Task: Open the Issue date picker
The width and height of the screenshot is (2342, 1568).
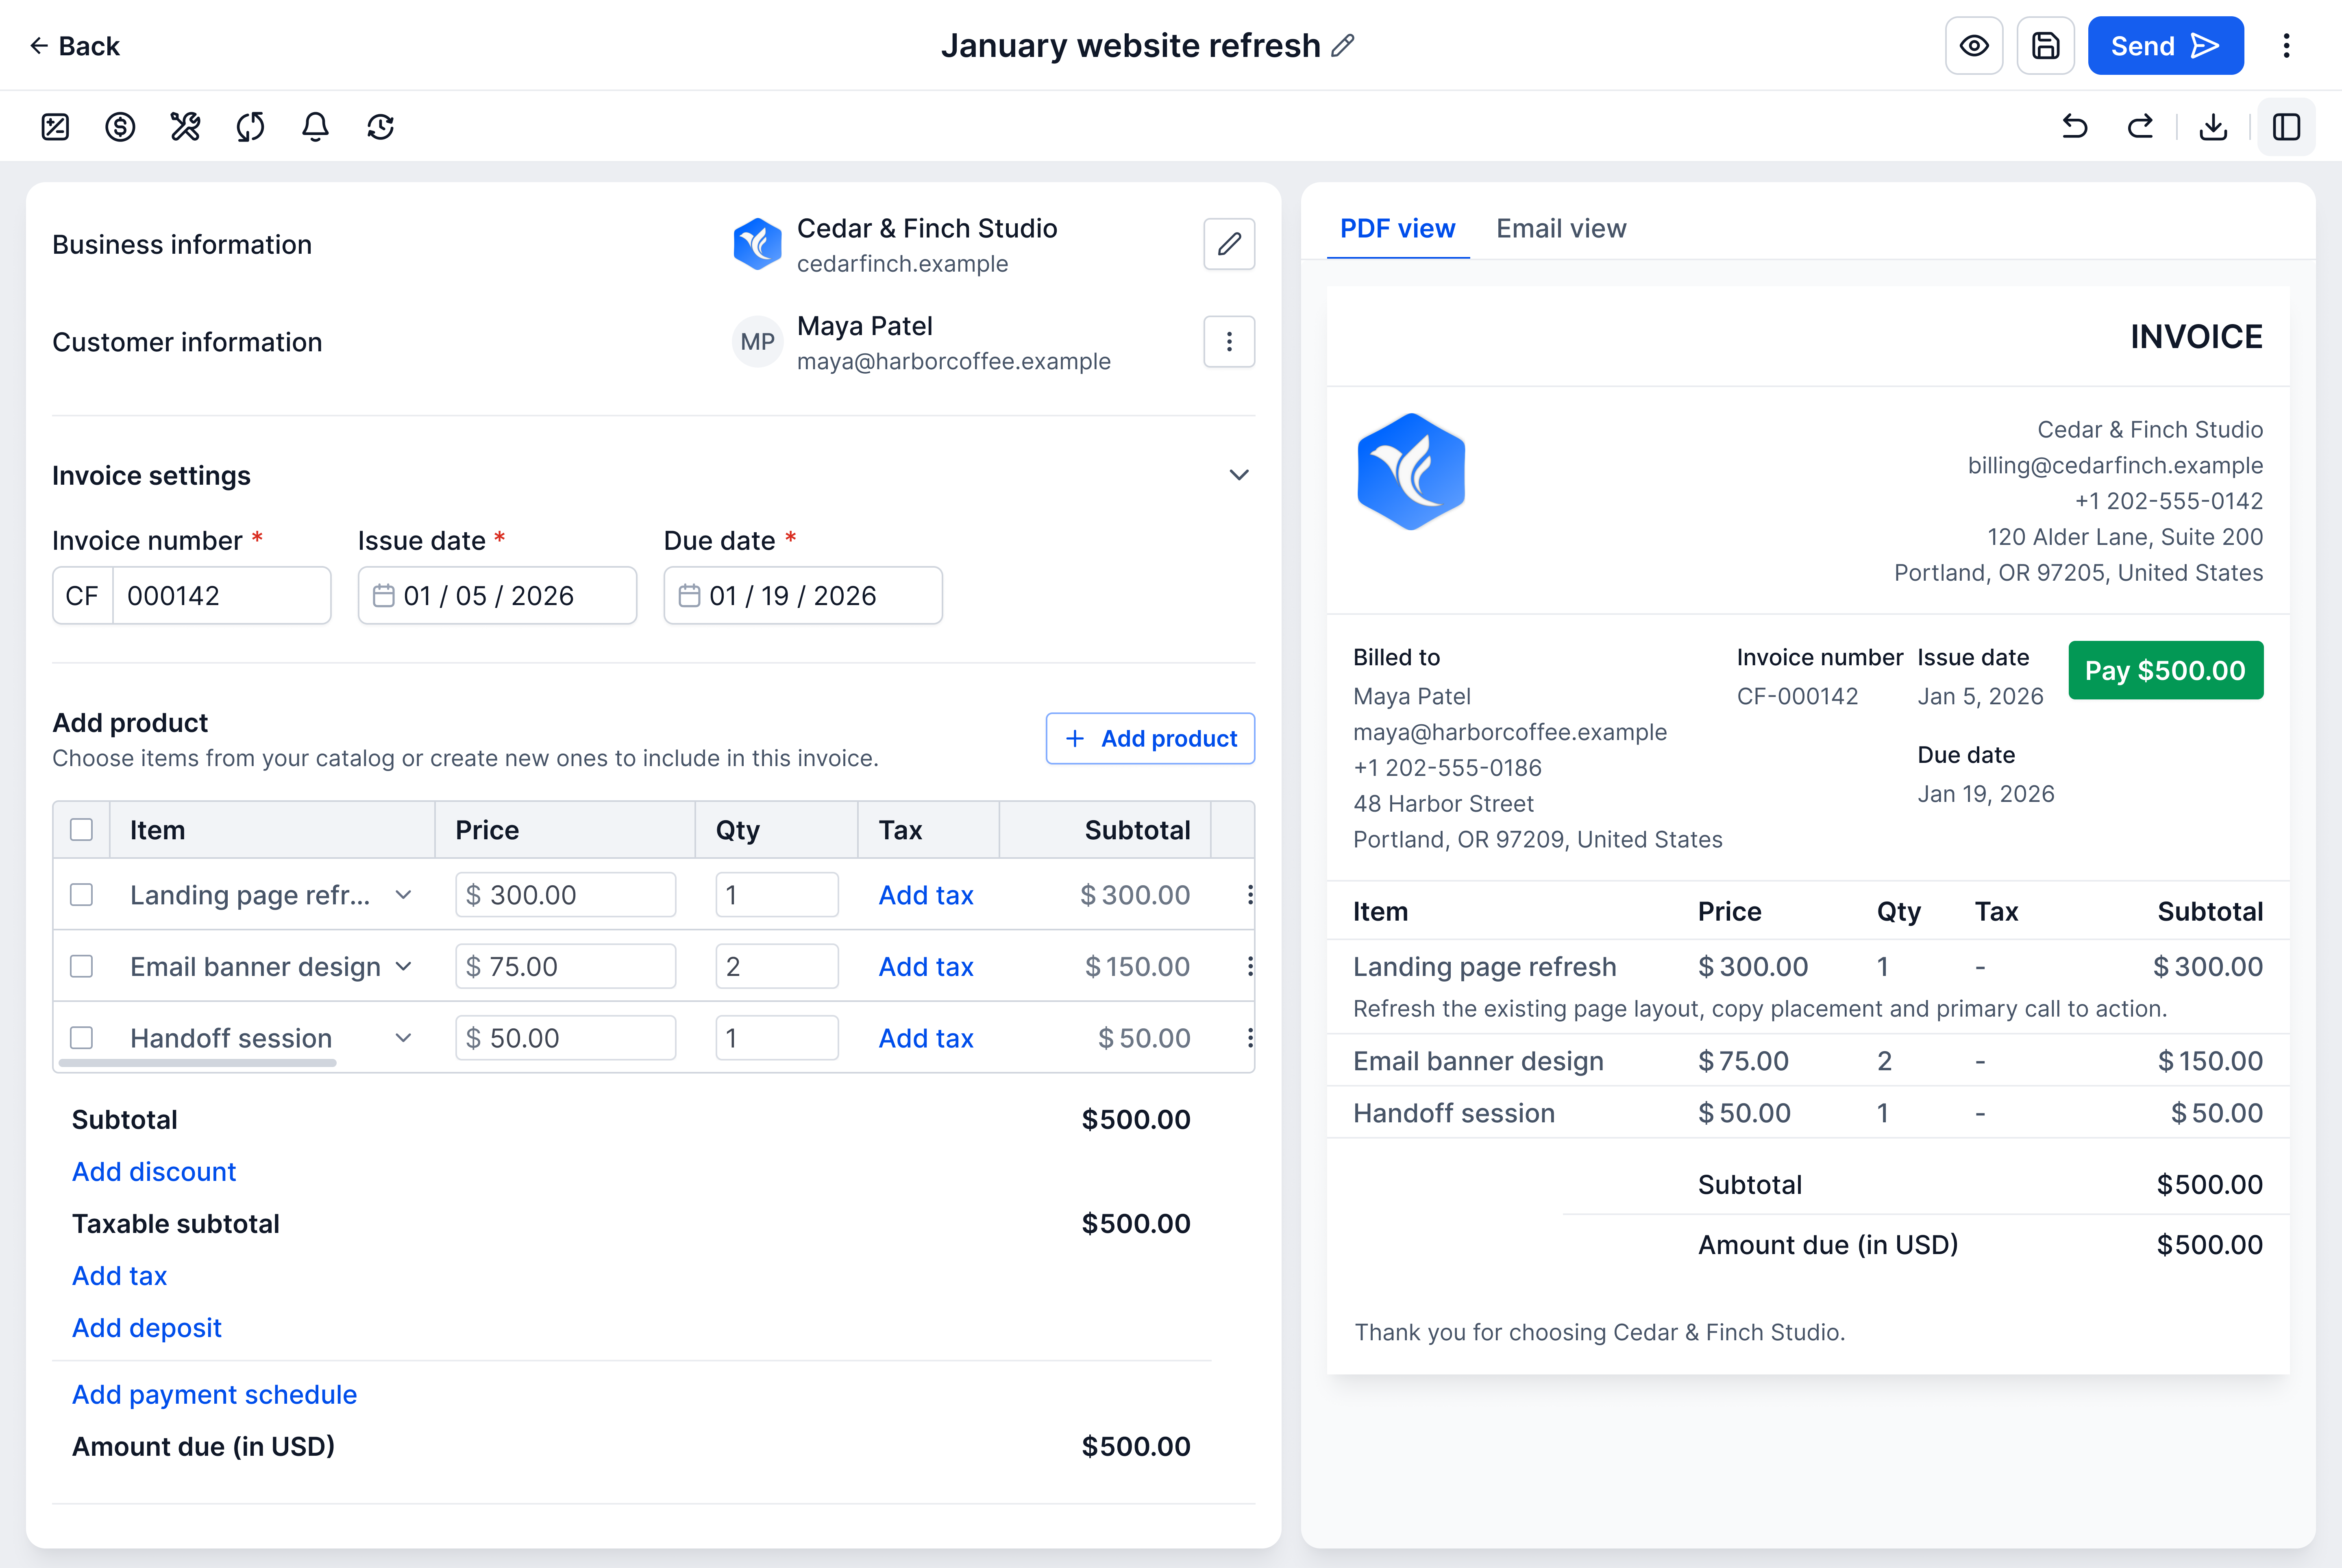Action: (497, 596)
